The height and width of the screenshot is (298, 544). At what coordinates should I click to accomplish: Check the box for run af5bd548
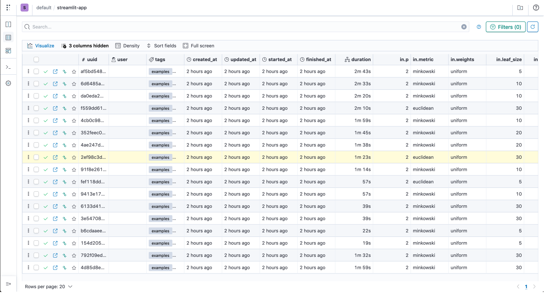point(36,71)
